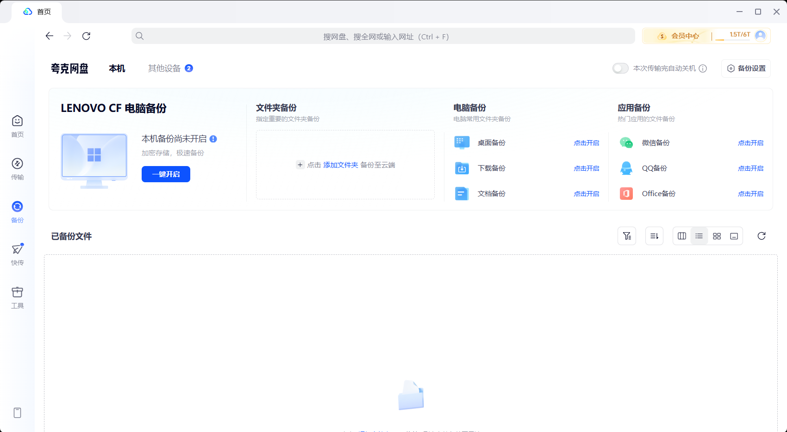Click the 下载备份 download folder icon
Viewport: 787px width, 432px height.
462,168
